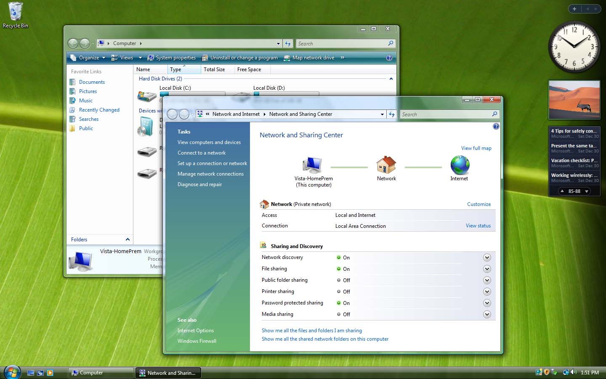This screenshot has width=606, height=379.
Task: Click feed gadget next headlines arrow
Action: [587, 191]
